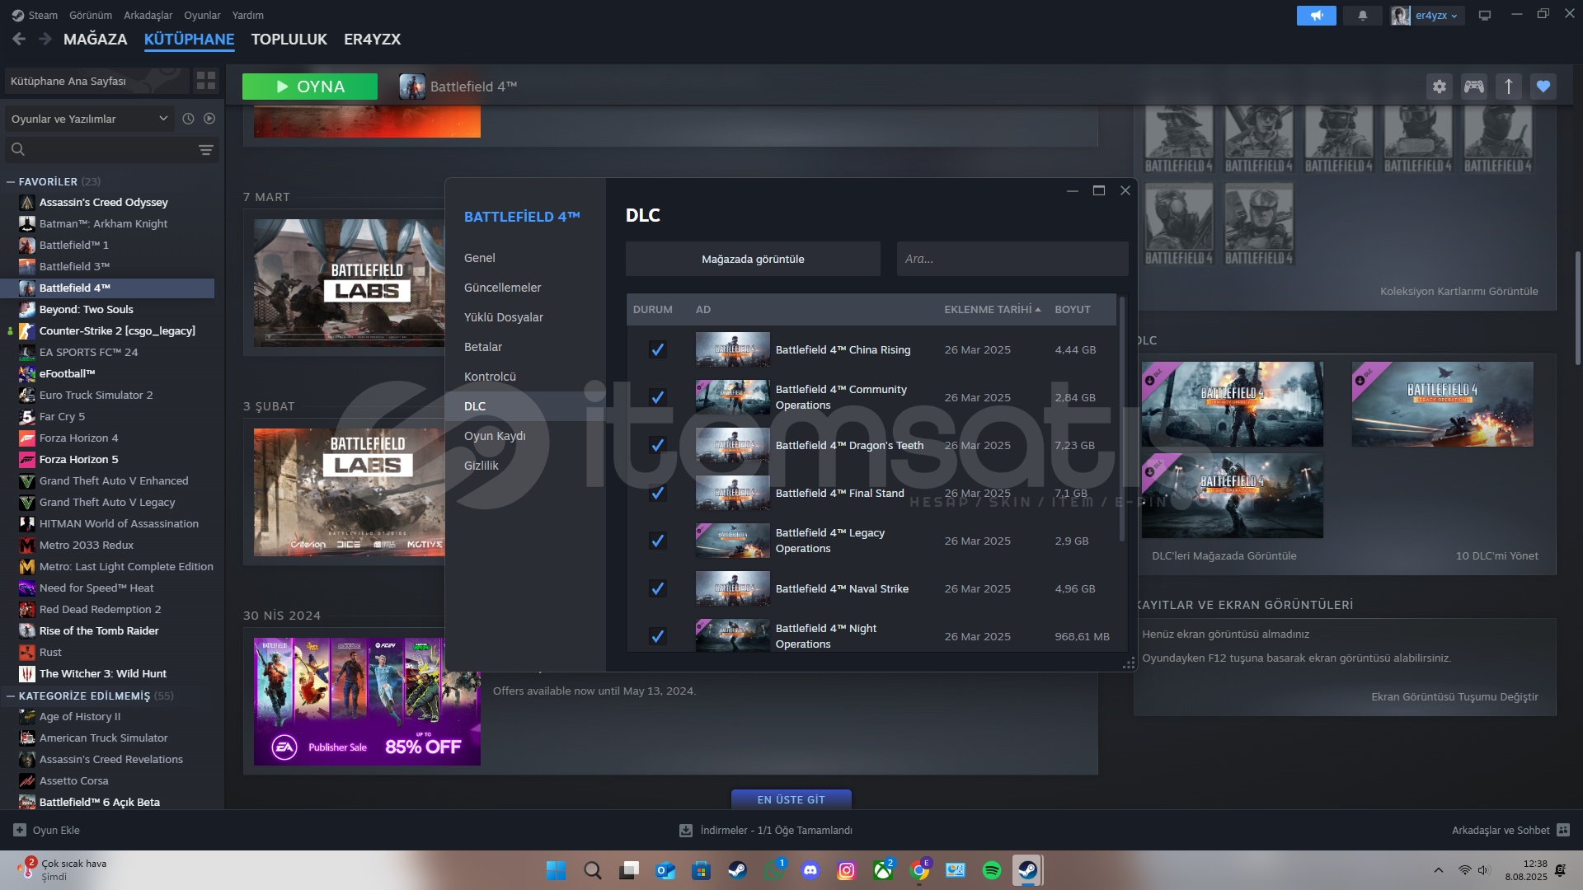Open downloads status icon
This screenshot has width=1583, height=890.
point(685,830)
